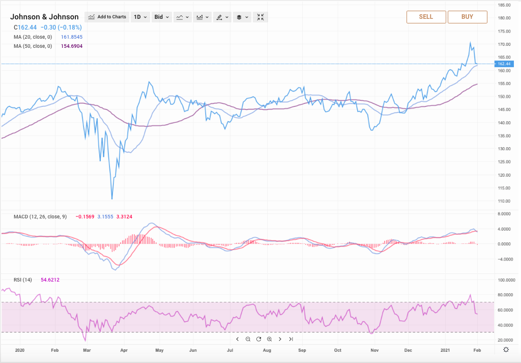Click the collapse fullscreen arrows icon
This screenshot has width=521, height=363.
pos(260,17)
